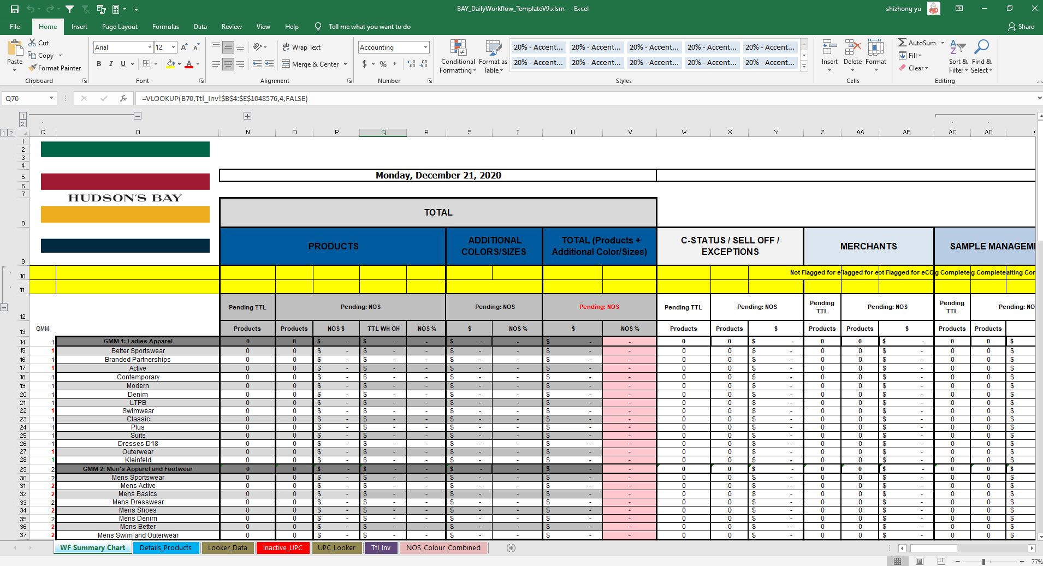Click the Accounting dollar format icon
Screen dimensions: 1043x566
[364, 64]
